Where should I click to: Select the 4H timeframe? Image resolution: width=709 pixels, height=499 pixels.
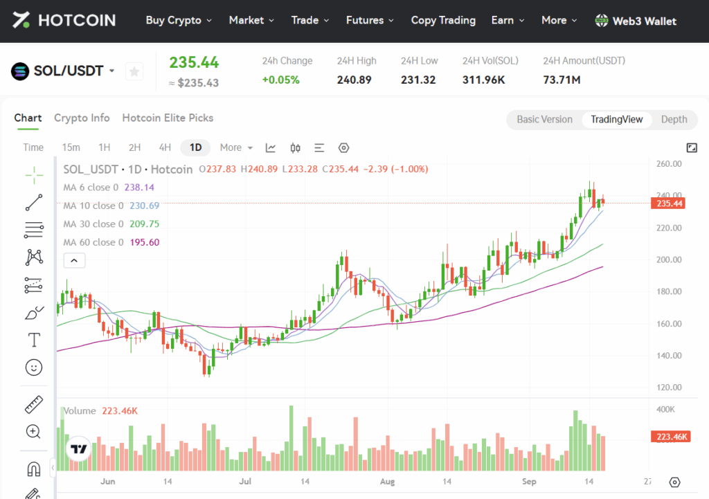pyautogui.click(x=165, y=147)
